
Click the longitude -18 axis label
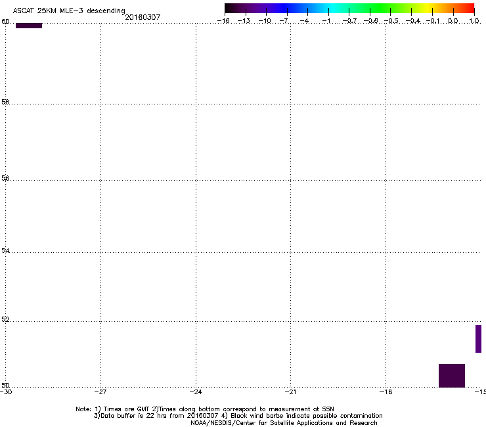point(386,392)
